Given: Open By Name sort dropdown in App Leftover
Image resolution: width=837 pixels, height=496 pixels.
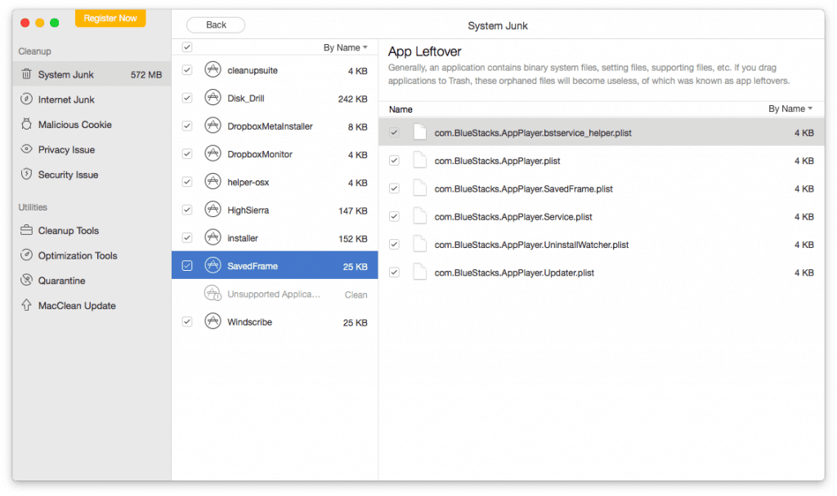Looking at the screenshot, I should (x=790, y=108).
